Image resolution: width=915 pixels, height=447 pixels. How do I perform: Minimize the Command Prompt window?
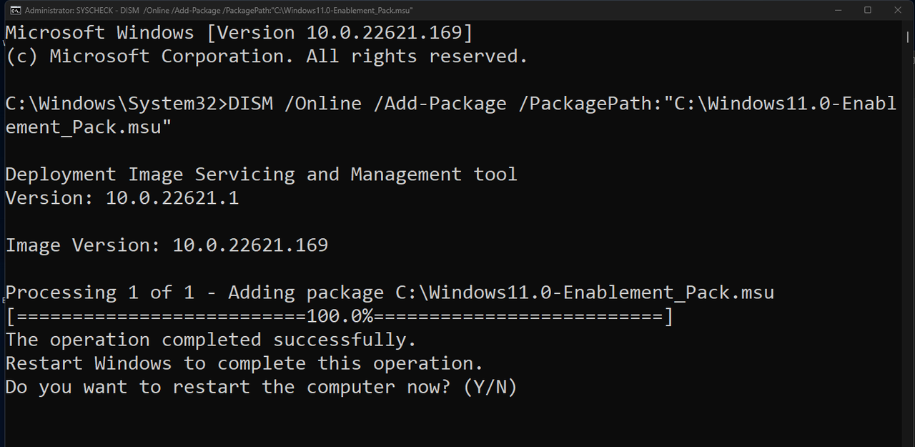point(836,10)
